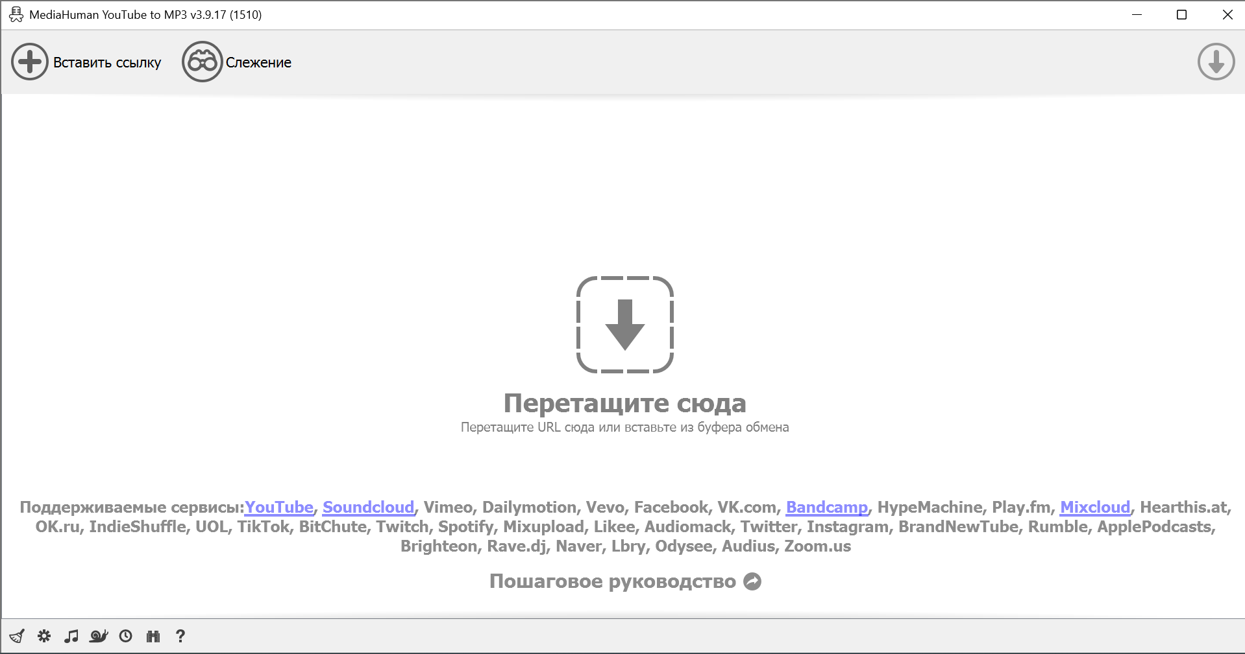
Task: Toggle the snail speed limit icon
Action: click(x=99, y=636)
